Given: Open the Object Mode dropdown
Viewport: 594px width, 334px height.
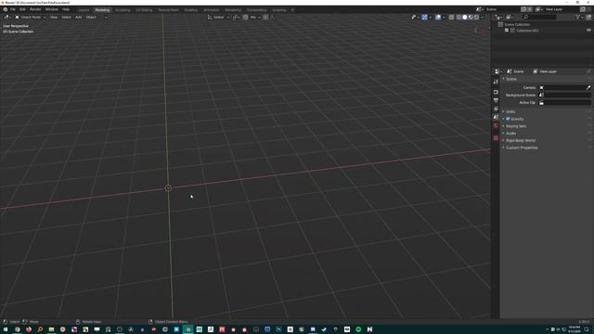Looking at the screenshot, I should [x=31, y=17].
